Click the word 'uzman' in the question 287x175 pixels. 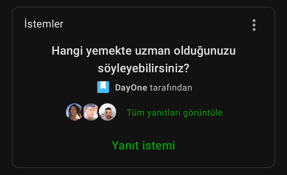point(153,51)
